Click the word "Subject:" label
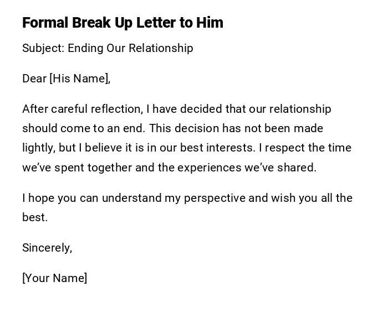The height and width of the screenshot is (313, 388). point(43,48)
